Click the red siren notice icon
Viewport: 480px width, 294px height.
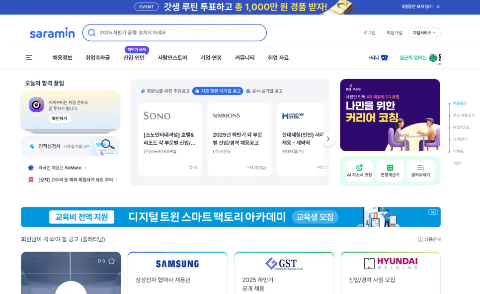click(31, 180)
